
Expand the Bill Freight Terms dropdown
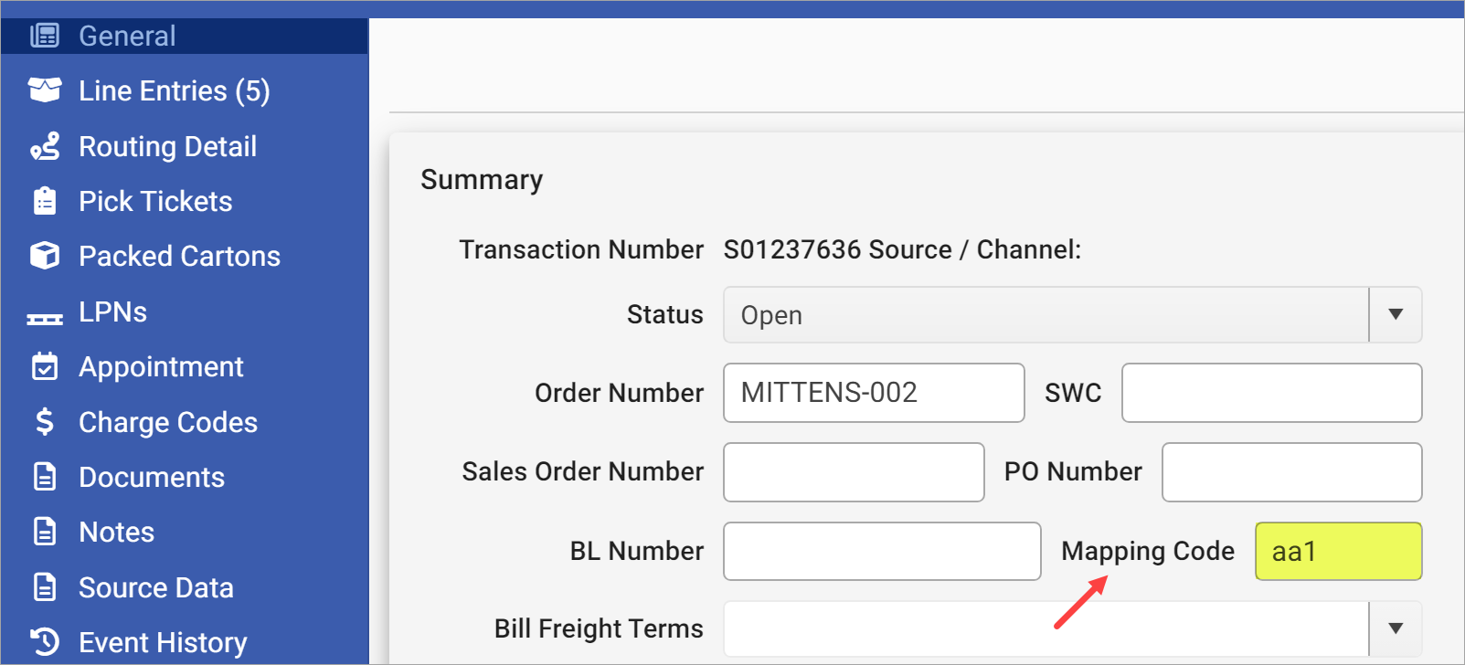pyautogui.click(x=1396, y=628)
